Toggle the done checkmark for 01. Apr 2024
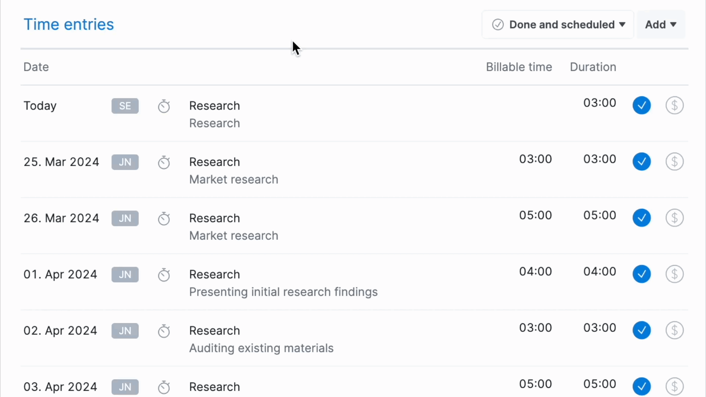706x397 pixels. click(x=642, y=274)
